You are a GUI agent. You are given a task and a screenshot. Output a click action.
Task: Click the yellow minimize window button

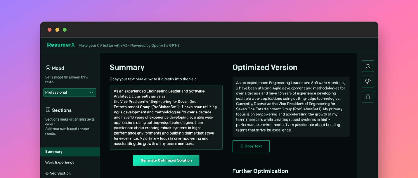(x=57, y=30)
